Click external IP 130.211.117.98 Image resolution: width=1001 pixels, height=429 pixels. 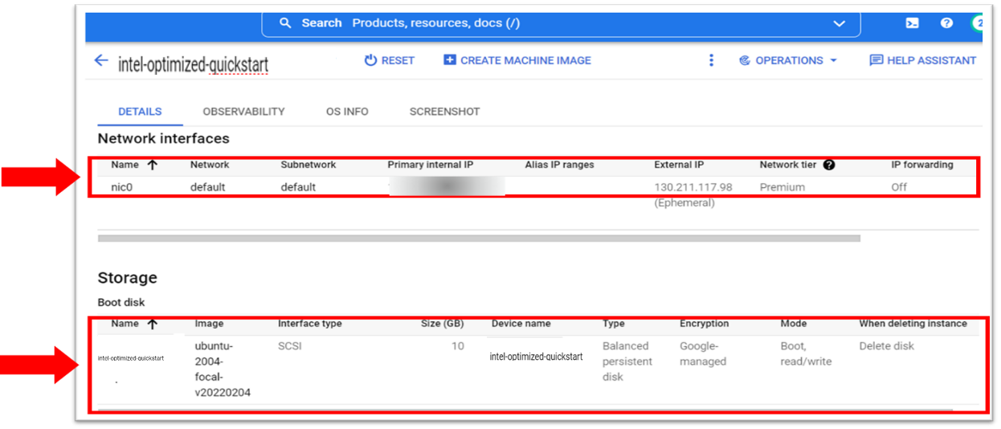coord(693,187)
